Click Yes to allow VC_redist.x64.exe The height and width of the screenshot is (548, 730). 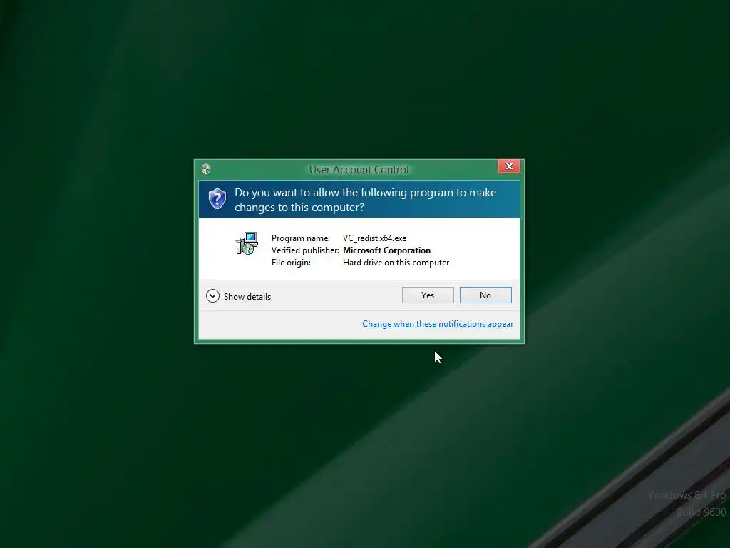[428, 295]
